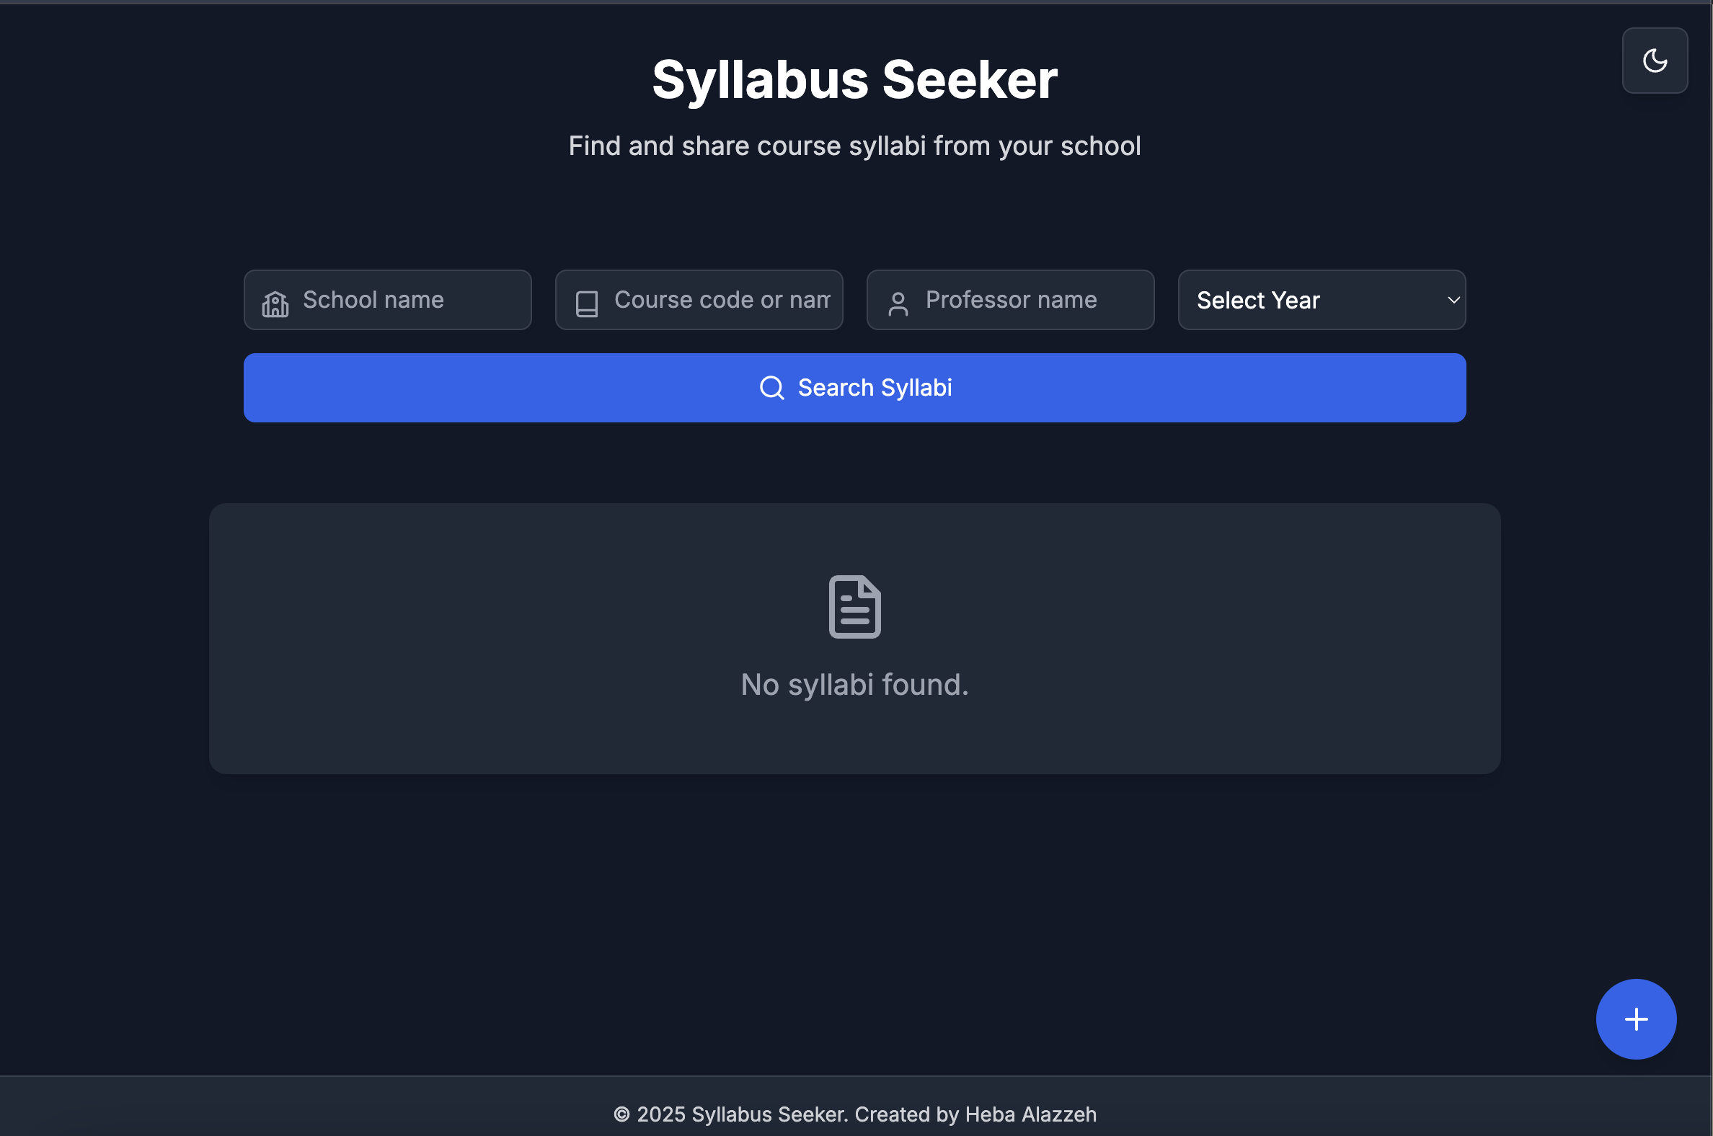Click the Find and share tagline text
The height and width of the screenshot is (1136, 1713).
tap(854, 146)
